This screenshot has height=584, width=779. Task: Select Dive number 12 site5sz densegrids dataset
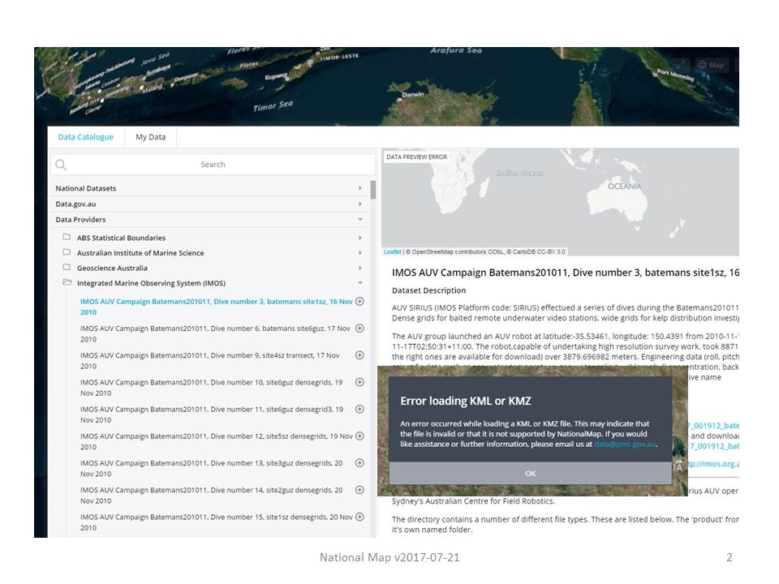(x=216, y=441)
